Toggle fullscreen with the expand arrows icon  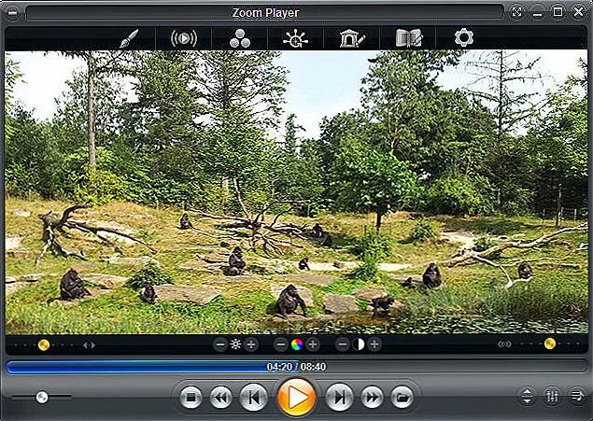coord(517,12)
